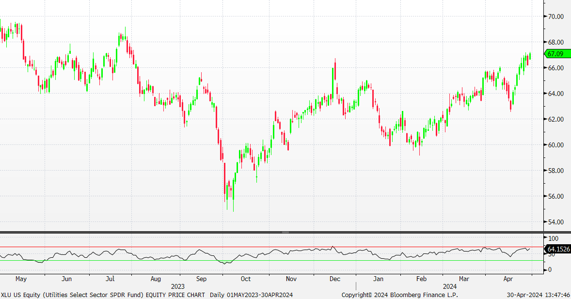The image size is (571, 299).
Task: Click the XLU US Equity chart title
Action: pyautogui.click(x=103, y=295)
